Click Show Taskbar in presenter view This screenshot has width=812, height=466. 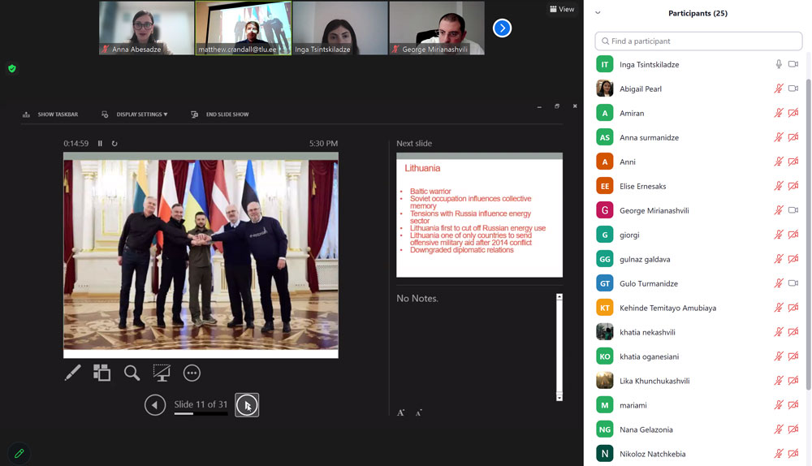pyautogui.click(x=50, y=114)
